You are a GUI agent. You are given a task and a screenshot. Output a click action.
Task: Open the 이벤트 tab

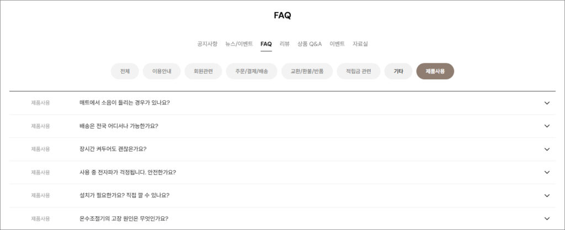click(337, 44)
